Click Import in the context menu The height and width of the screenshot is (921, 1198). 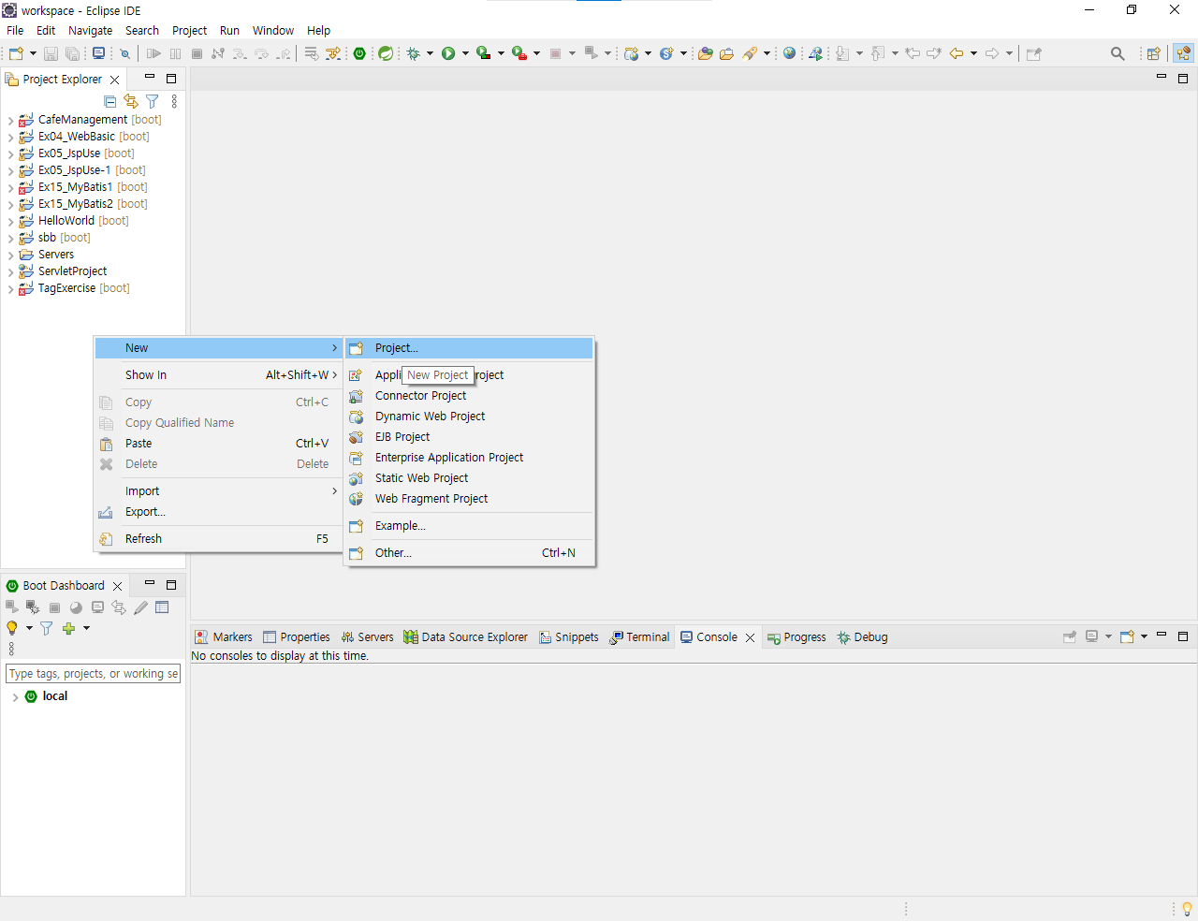[219, 491]
